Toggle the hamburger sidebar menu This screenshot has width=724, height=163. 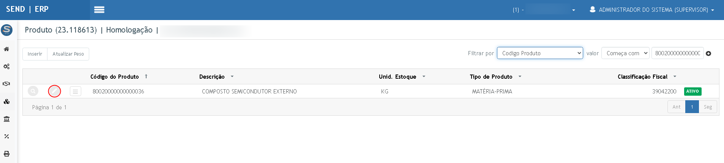coord(99,10)
